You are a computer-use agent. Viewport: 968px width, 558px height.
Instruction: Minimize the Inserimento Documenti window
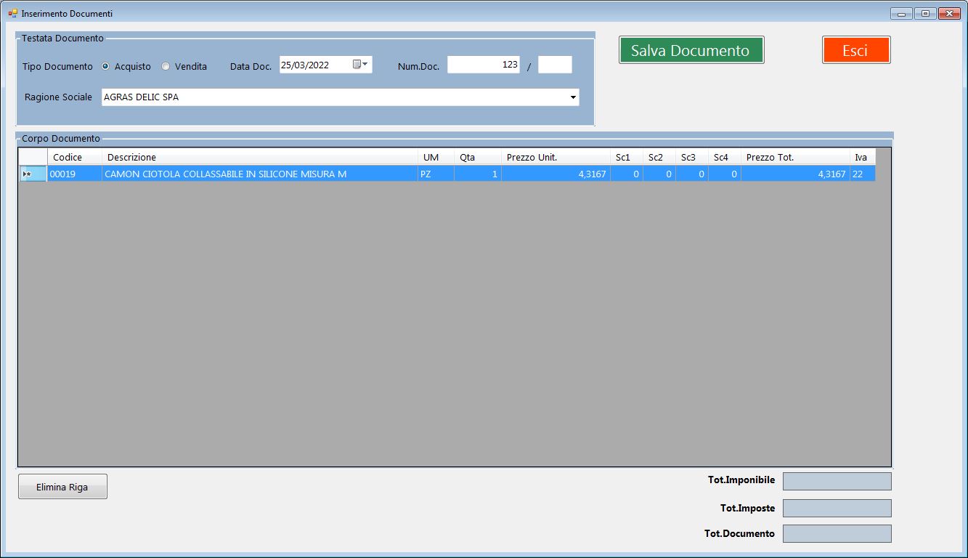pyautogui.click(x=901, y=13)
